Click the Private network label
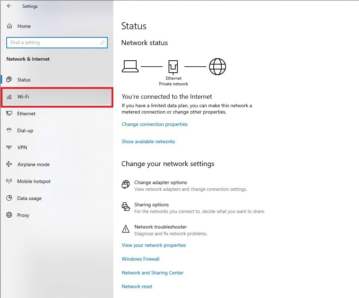359x298 pixels. [173, 84]
